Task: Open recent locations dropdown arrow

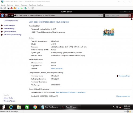Action: 9,15
